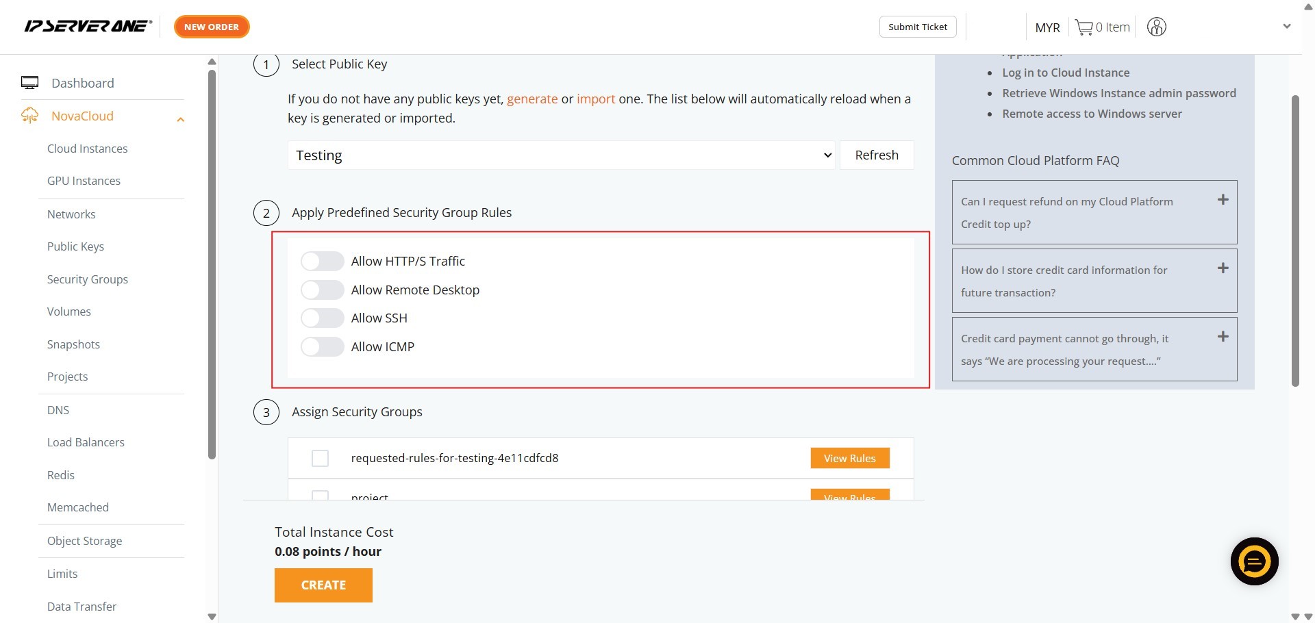This screenshot has width=1315, height=623.
Task: Expand the refund FAQ plus icon
Action: point(1223,200)
